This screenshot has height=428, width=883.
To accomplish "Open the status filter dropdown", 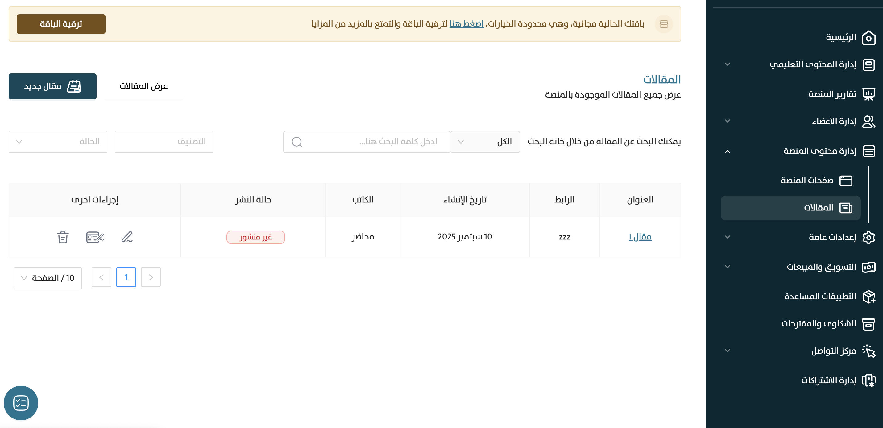I will click(58, 142).
